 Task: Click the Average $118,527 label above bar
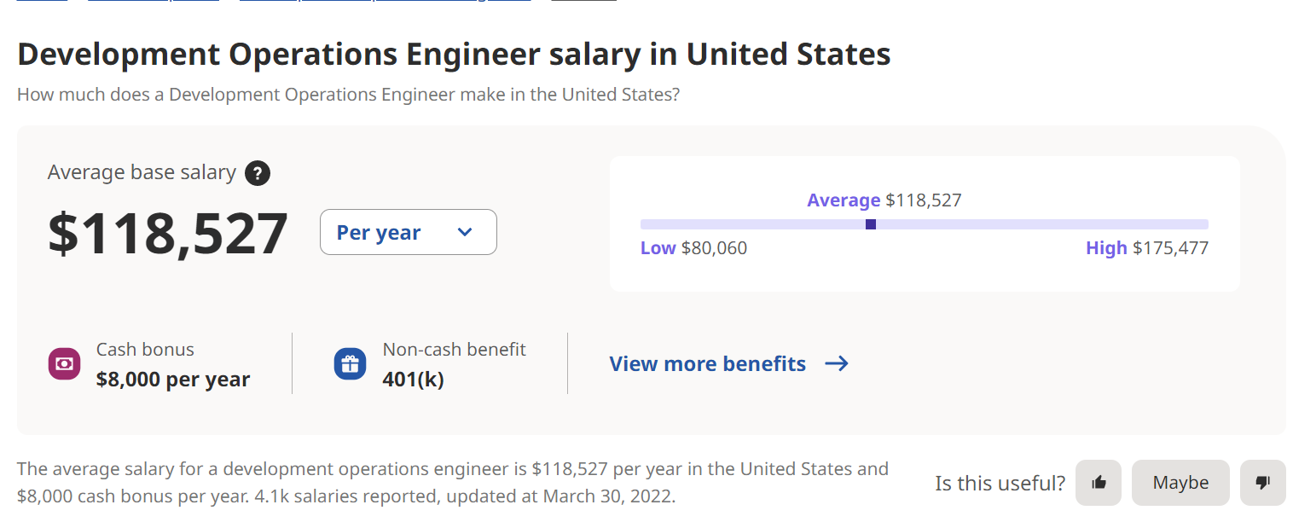(x=884, y=200)
